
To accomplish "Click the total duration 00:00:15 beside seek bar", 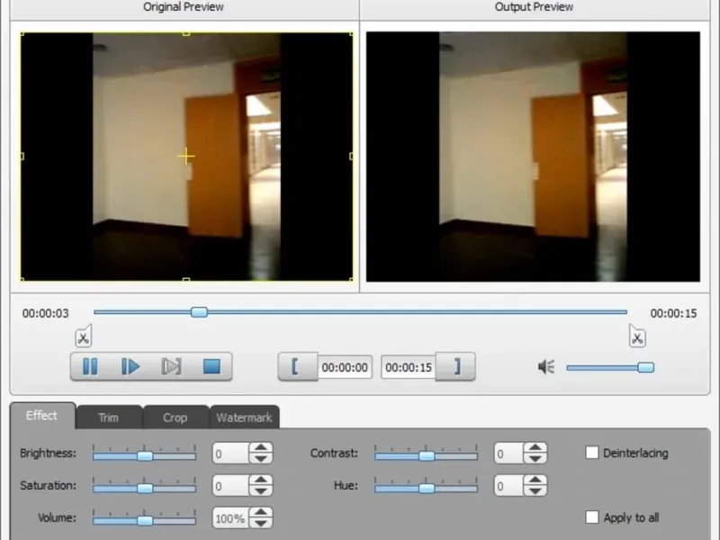I will pos(673,313).
